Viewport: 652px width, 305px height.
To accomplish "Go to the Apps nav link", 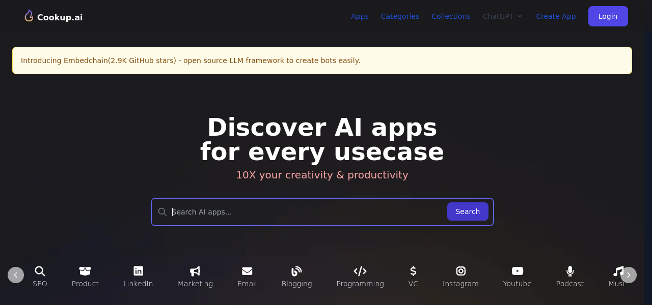I will [360, 16].
